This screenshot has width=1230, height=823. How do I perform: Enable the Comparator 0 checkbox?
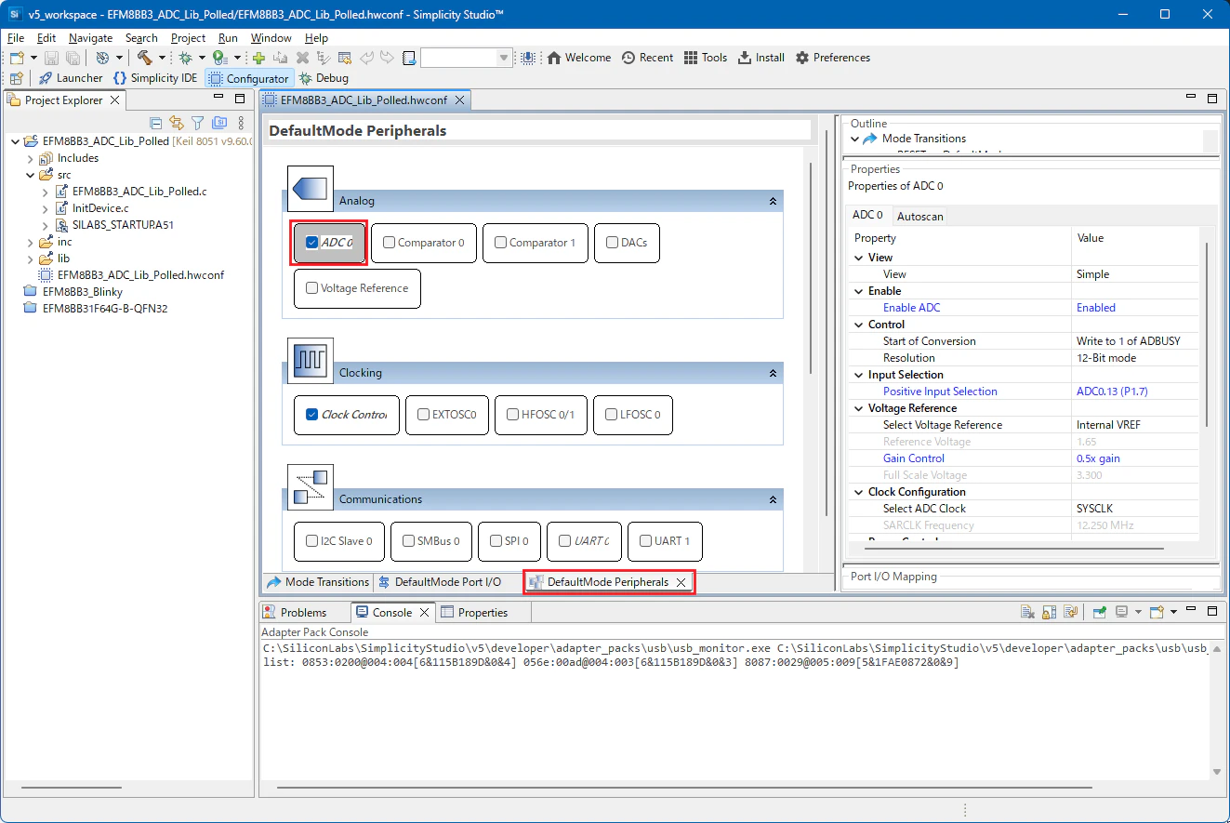coord(390,243)
